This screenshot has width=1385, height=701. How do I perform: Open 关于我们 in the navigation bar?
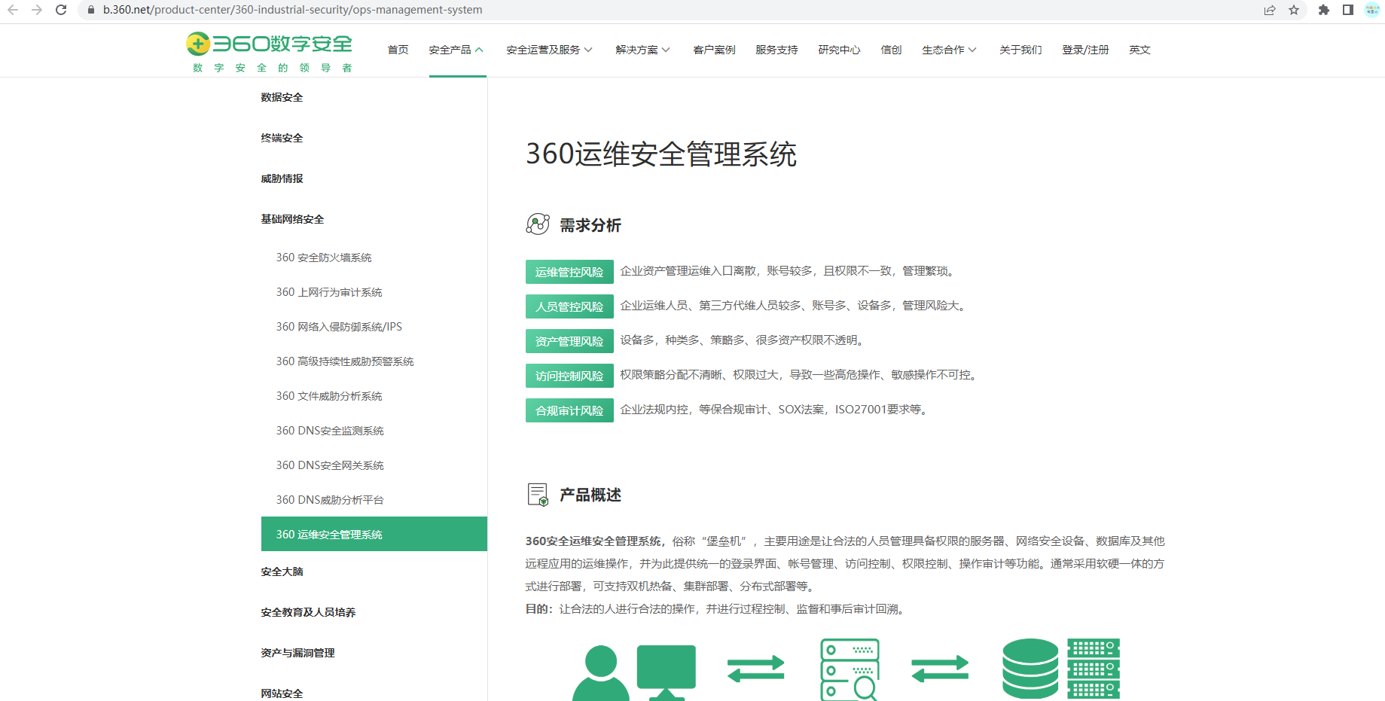click(1020, 50)
